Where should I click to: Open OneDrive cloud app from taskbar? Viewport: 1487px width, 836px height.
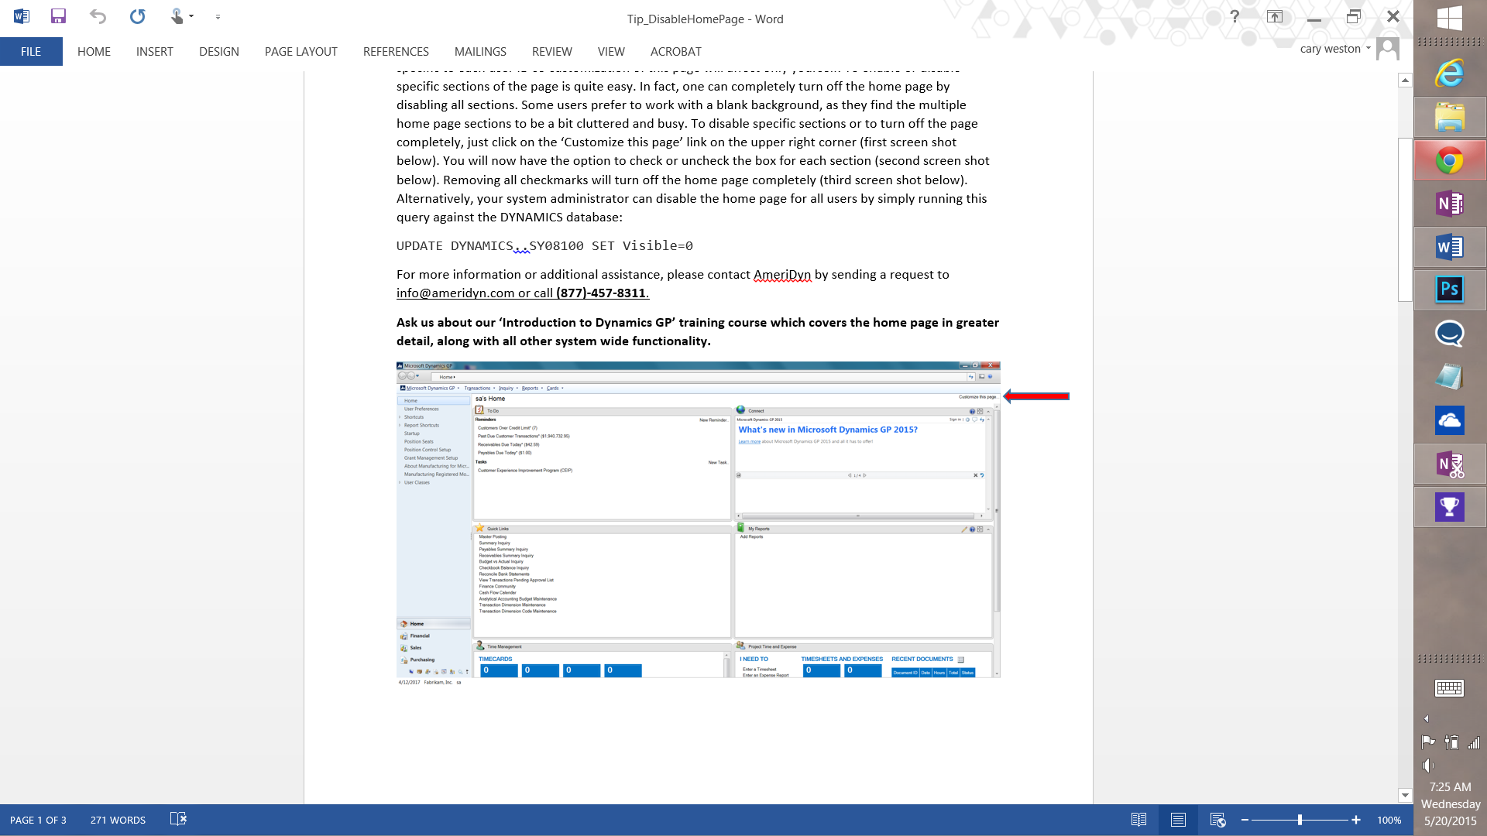1450,420
